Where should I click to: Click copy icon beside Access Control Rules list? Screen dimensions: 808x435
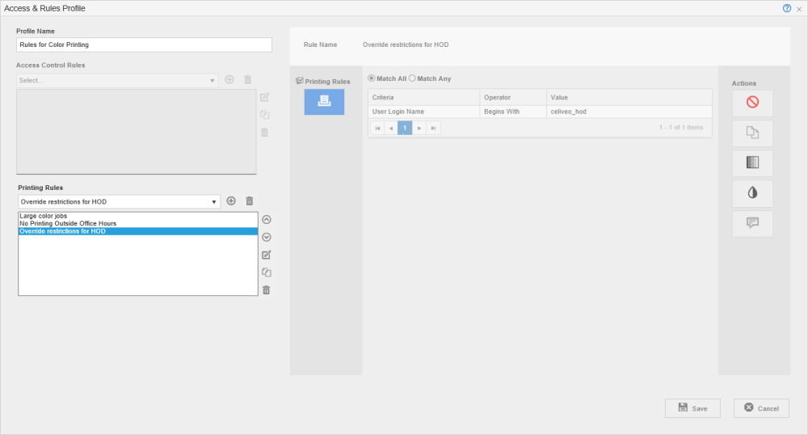(x=265, y=115)
